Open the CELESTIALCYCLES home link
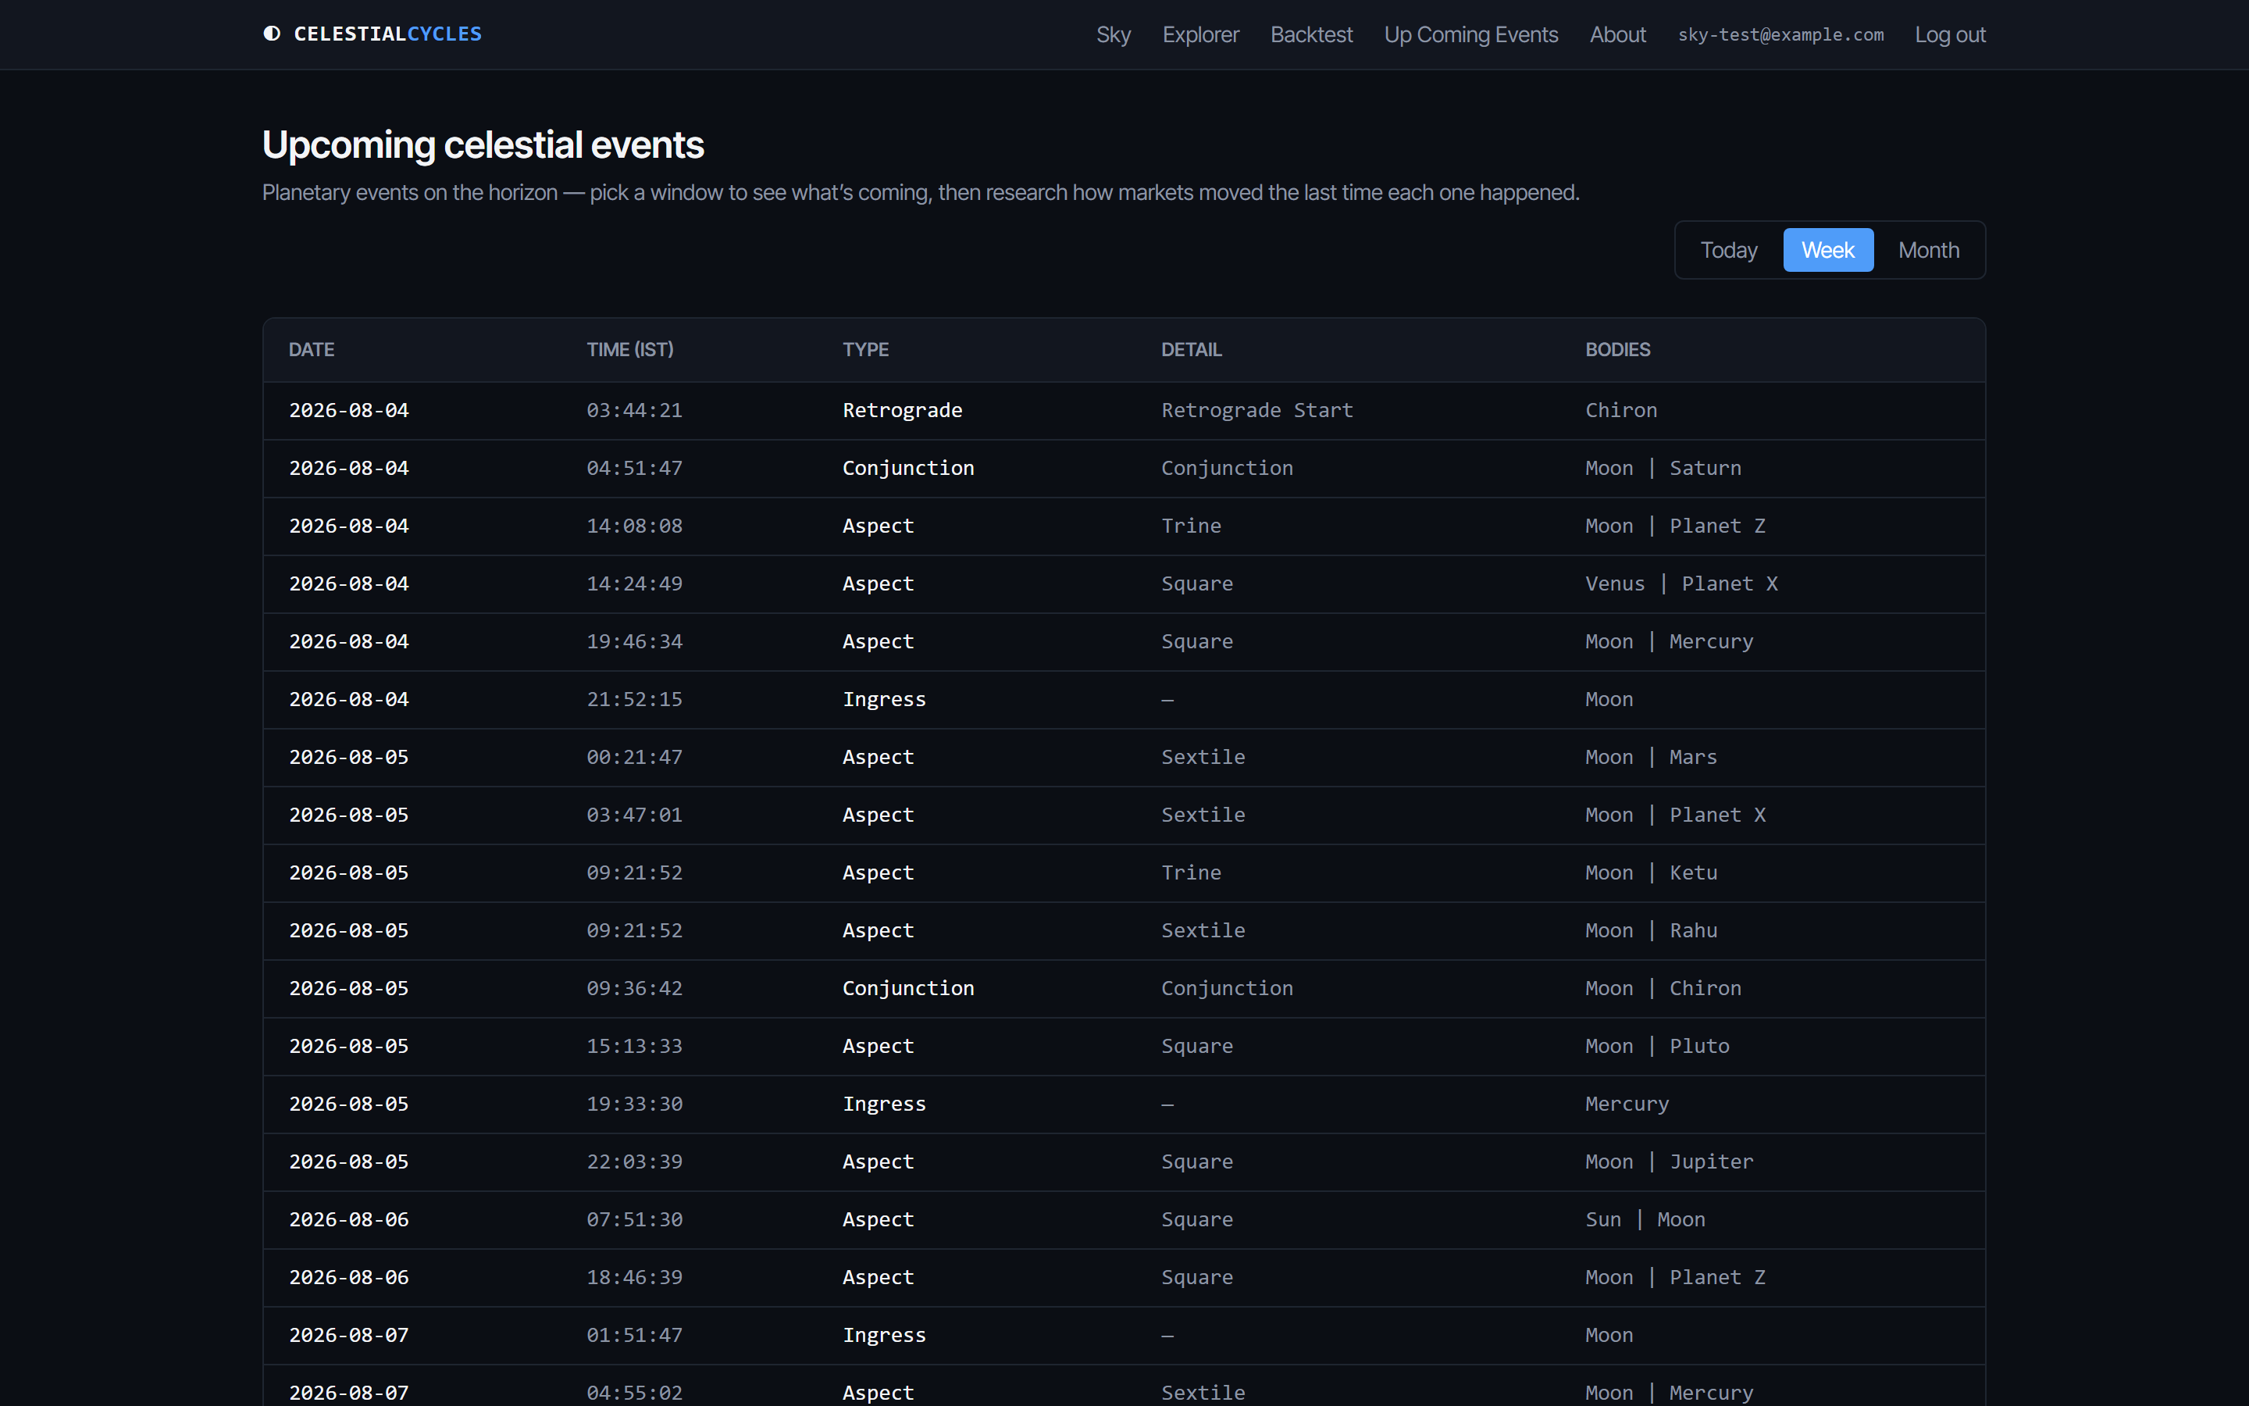Screen dimensions: 2249x1406 point(372,34)
